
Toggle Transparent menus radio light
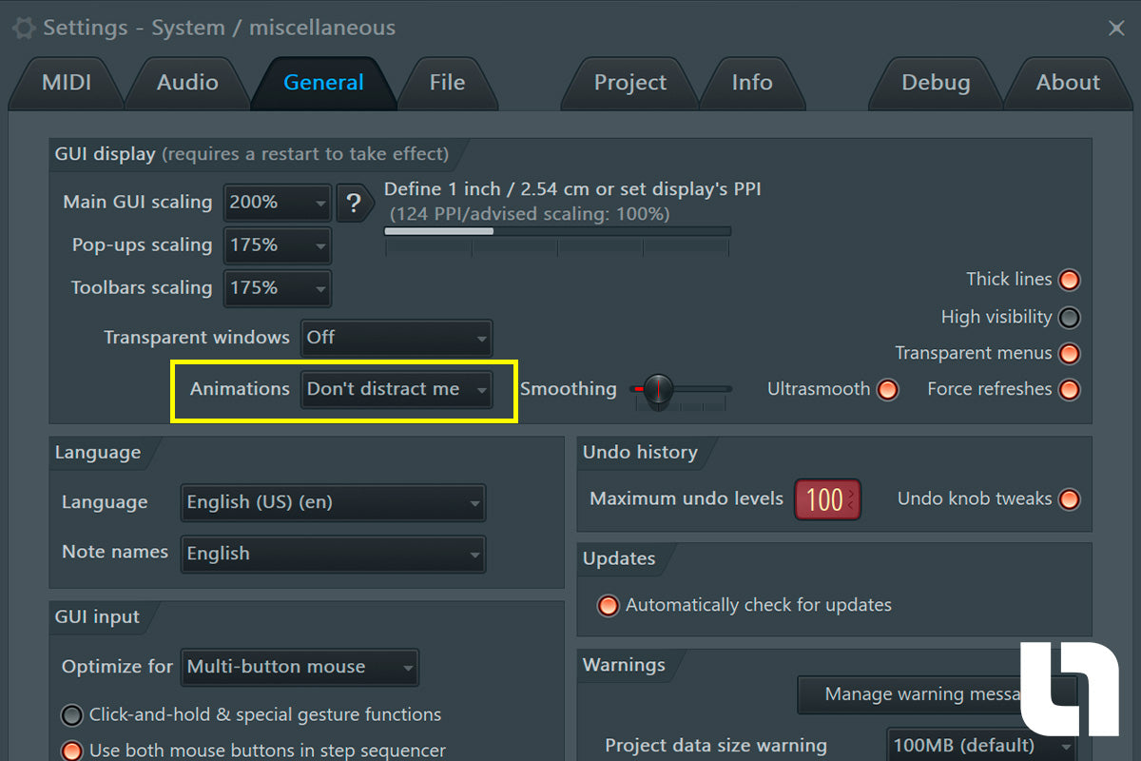point(1069,354)
